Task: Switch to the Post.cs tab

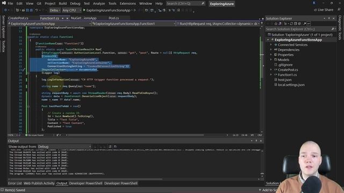Action: [113, 18]
